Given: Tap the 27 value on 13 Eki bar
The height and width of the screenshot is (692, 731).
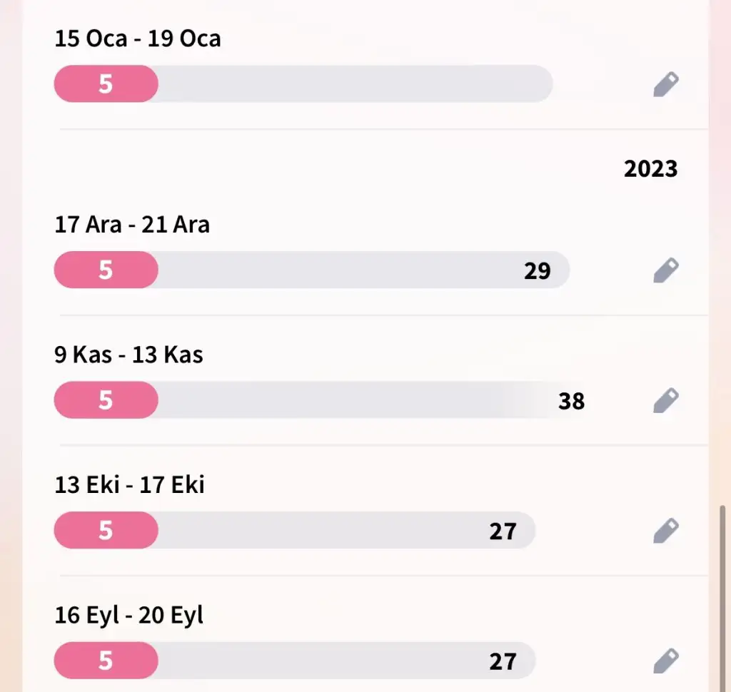Looking at the screenshot, I should point(503,531).
